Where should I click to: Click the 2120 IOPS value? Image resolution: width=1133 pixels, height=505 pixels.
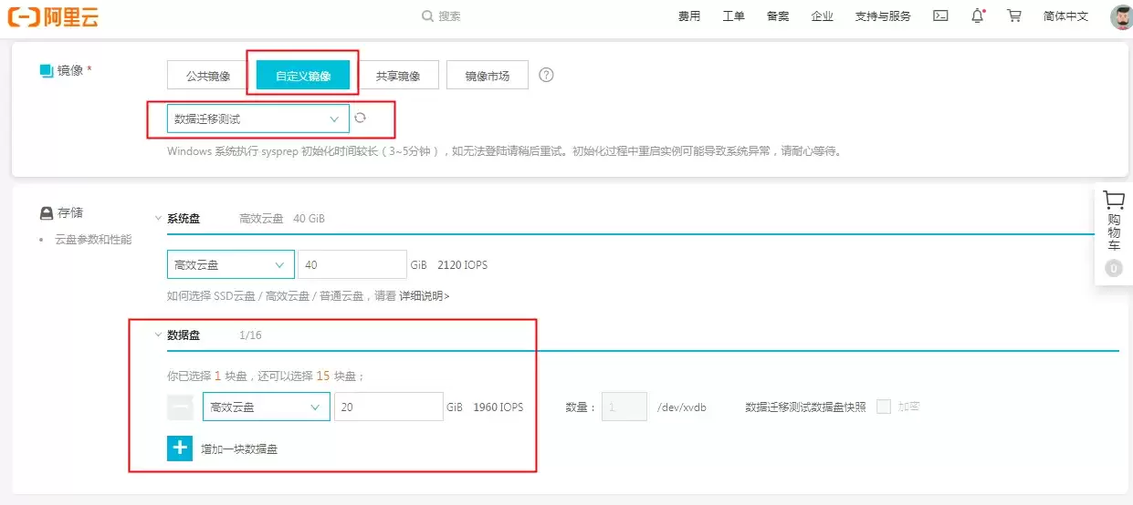point(462,265)
